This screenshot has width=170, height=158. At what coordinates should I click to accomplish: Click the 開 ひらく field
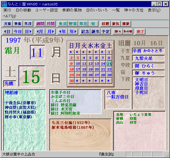(x=148, y=66)
